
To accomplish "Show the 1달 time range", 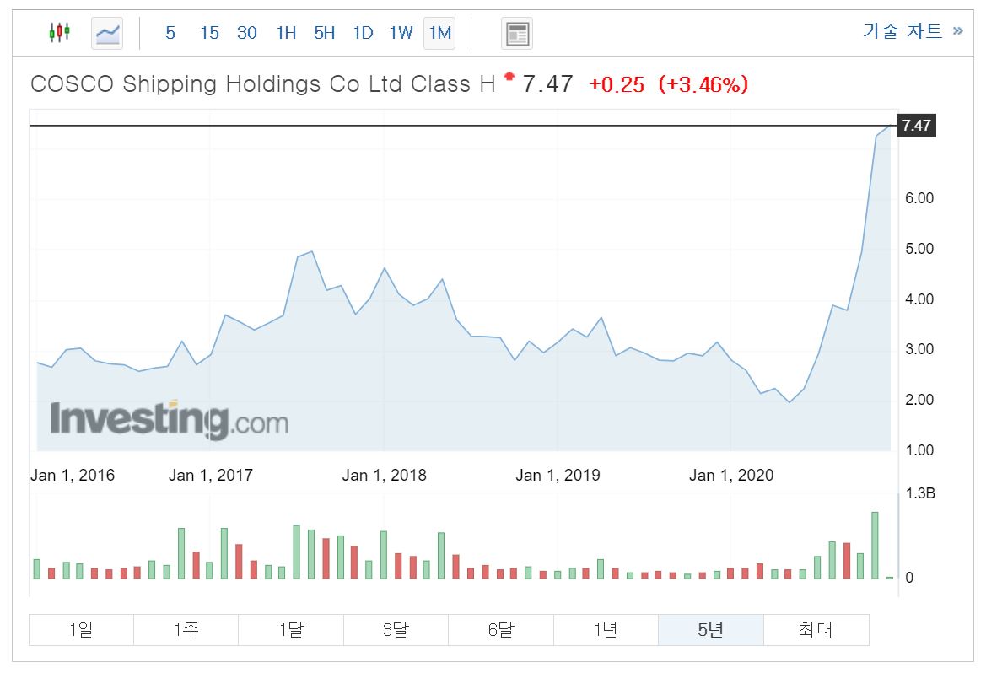I will coord(291,630).
